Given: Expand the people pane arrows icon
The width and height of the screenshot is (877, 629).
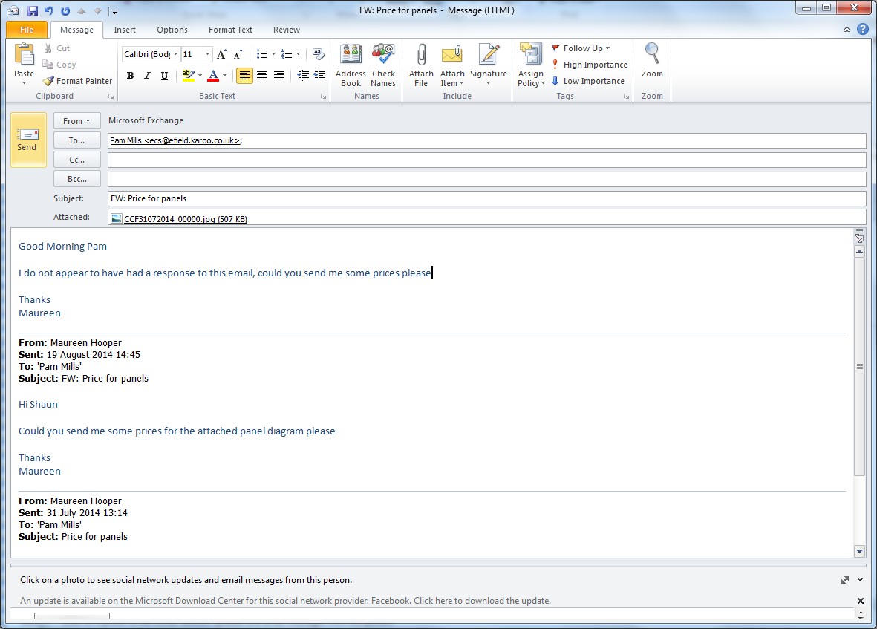Looking at the screenshot, I should coord(845,580).
